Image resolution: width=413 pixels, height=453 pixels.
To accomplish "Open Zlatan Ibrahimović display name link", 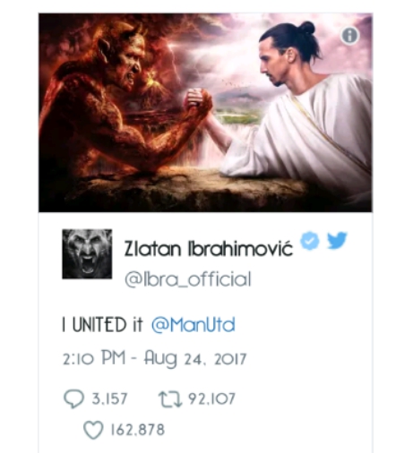I will [208, 249].
